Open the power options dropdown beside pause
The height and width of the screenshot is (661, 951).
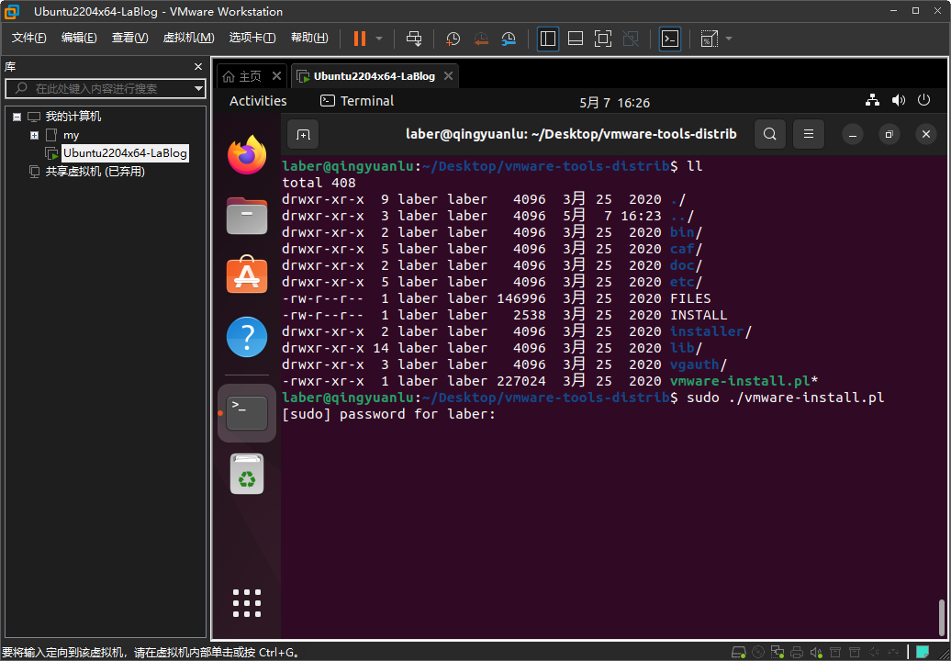pos(379,39)
